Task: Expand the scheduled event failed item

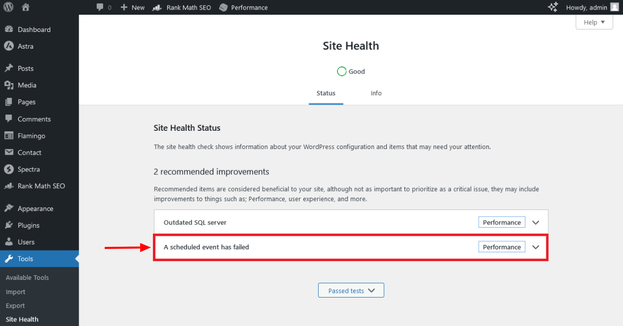Action: (x=535, y=247)
